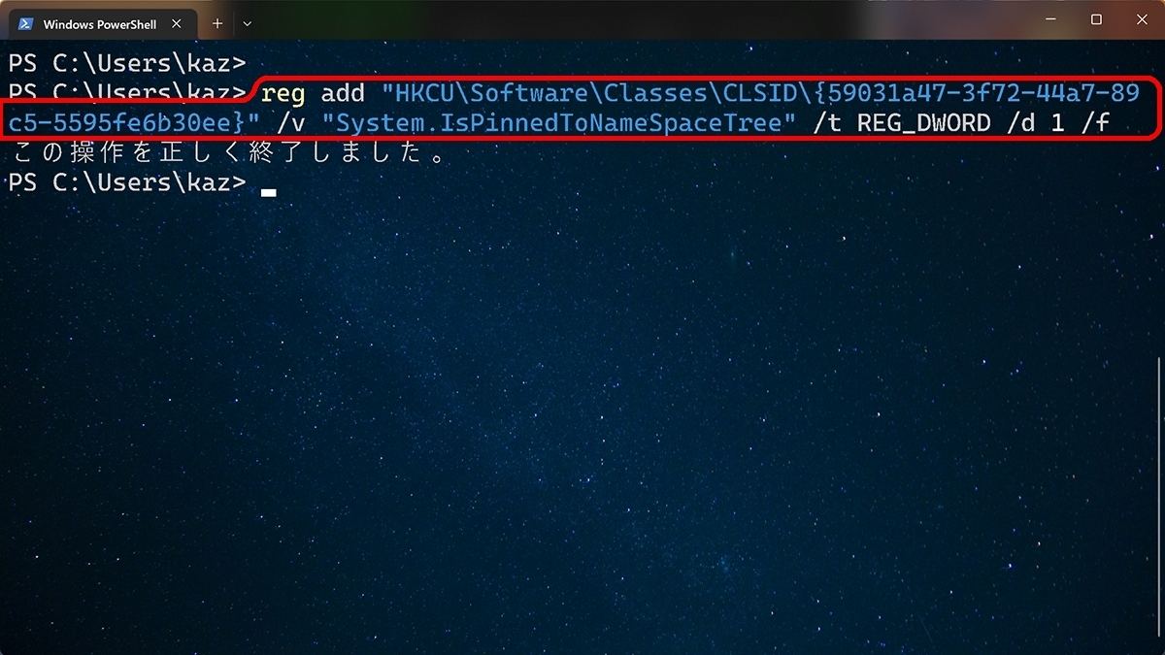The width and height of the screenshot is (1165, 655).
Task: Expand the new tab profile dropdown chevron
Action: 247,23
